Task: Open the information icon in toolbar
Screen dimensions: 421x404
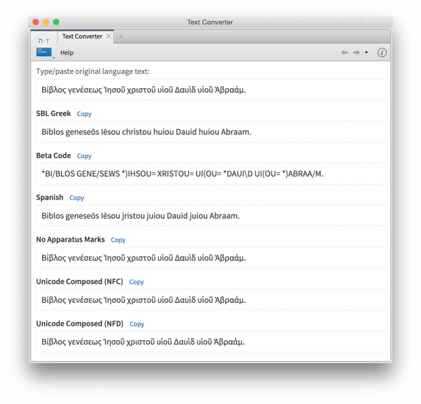Action: 382,52
